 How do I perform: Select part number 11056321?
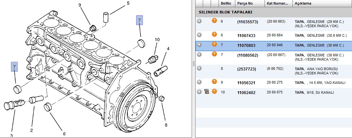[x=246, y=83]
